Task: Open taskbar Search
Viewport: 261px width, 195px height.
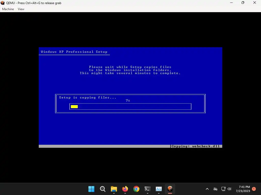Action: coord(102,189)
